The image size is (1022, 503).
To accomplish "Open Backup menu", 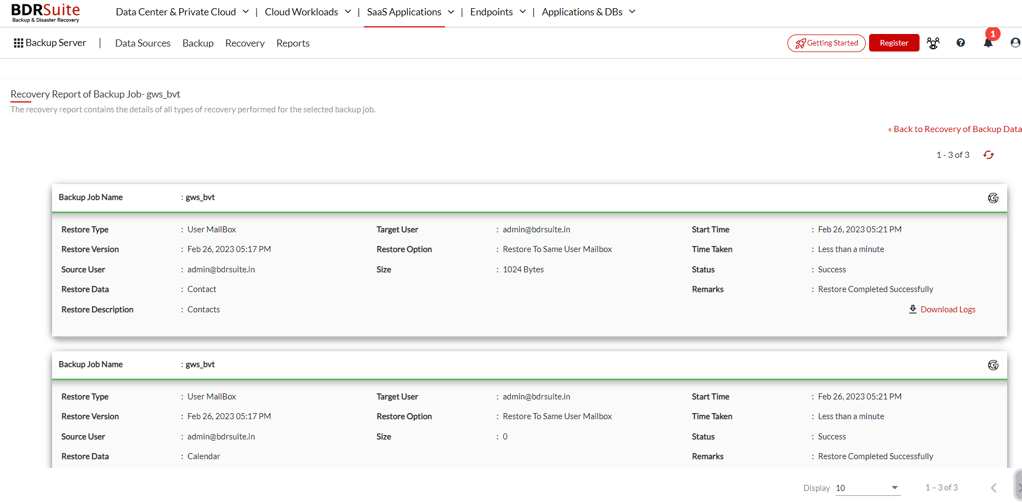I will [198, 43].
